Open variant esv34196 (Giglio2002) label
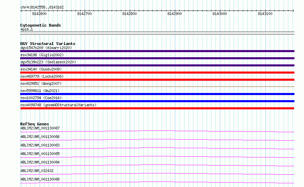 click(42, 55)
